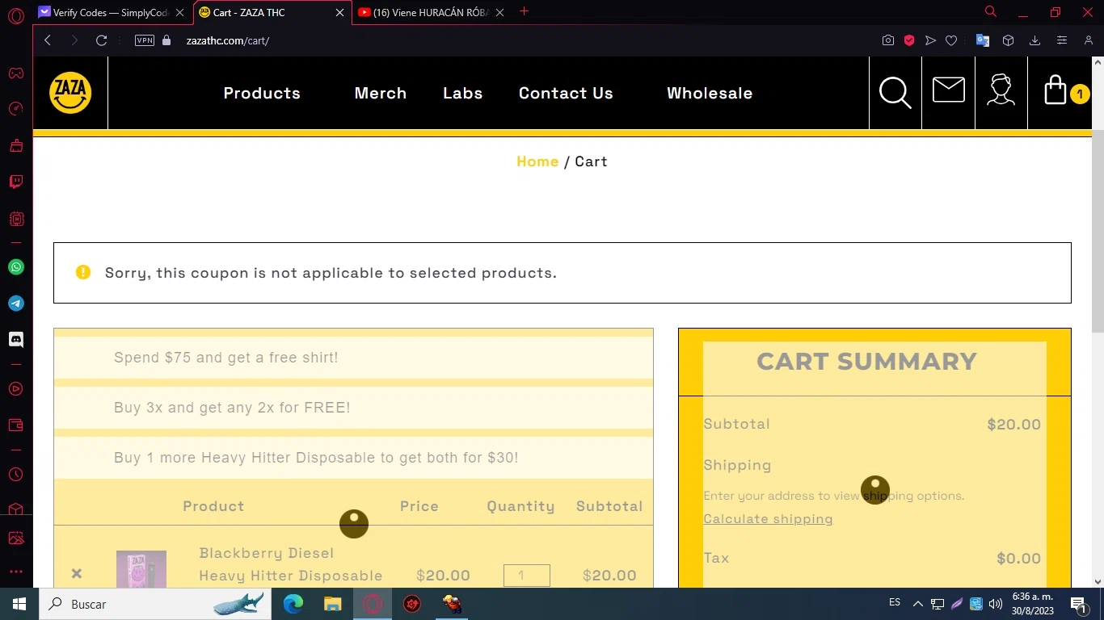The image size is (1104, 620).
Task: Reload the zazathc.com page
Action: (101, 40)
